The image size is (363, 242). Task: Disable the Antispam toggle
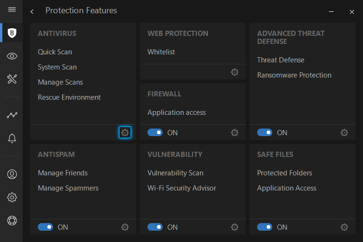click(x=45, y=227)
